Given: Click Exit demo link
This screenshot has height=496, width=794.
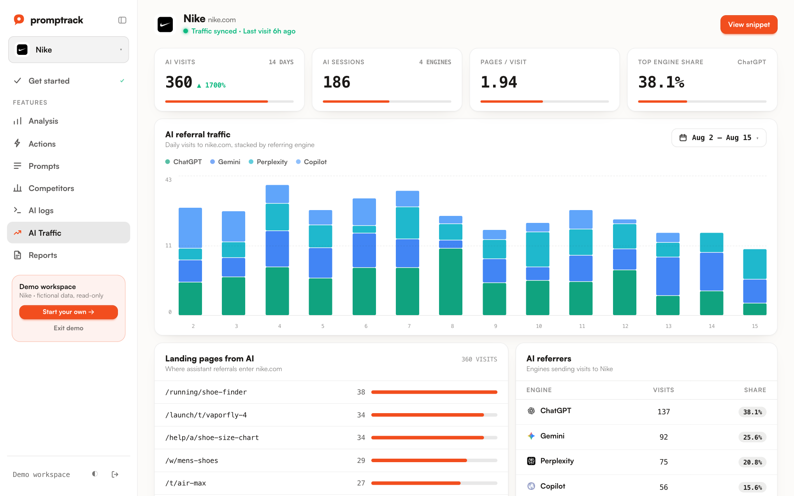Looking at the screenshot, I should [69, 328].
